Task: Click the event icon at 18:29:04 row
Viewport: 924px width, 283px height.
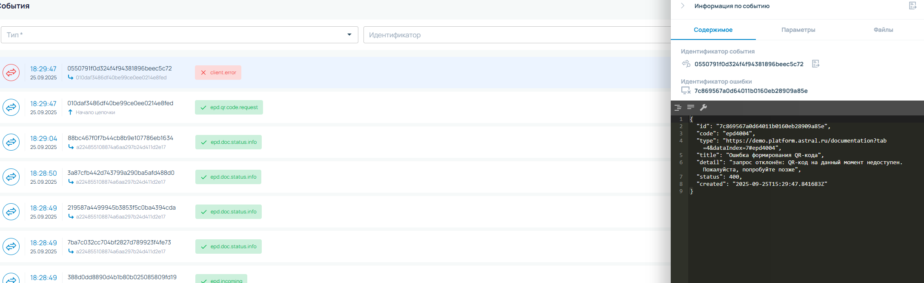Action: [x=11, y=142]
